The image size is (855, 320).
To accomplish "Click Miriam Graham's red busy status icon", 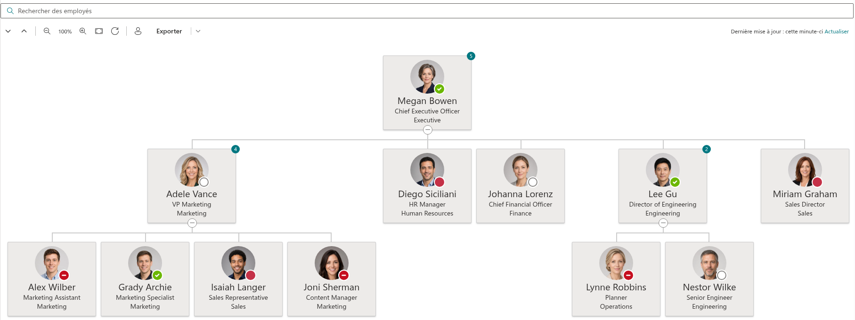I will 817,182.
